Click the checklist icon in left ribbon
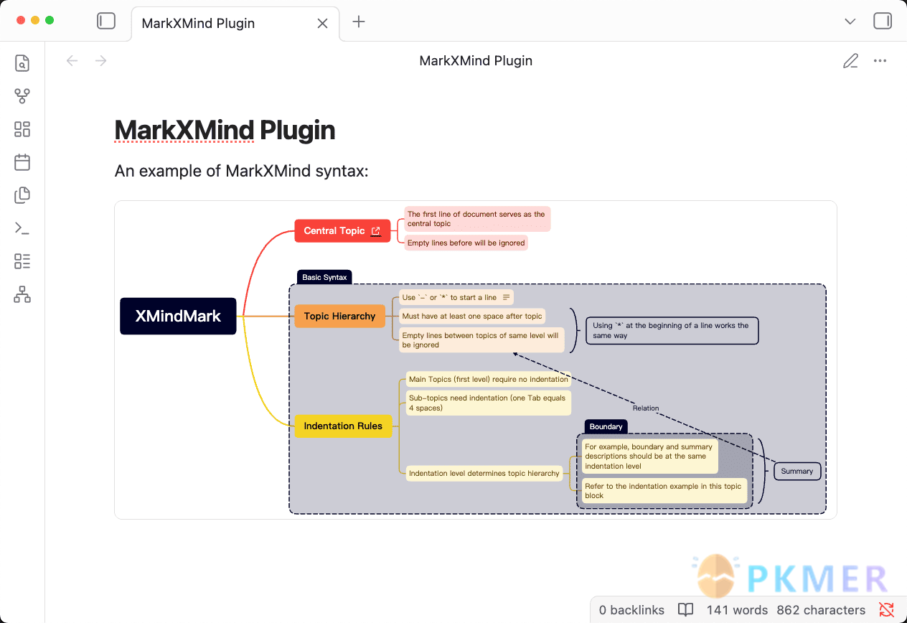This screenshot has height=623, width=907. pyautogui.click(x=22, y=261)
